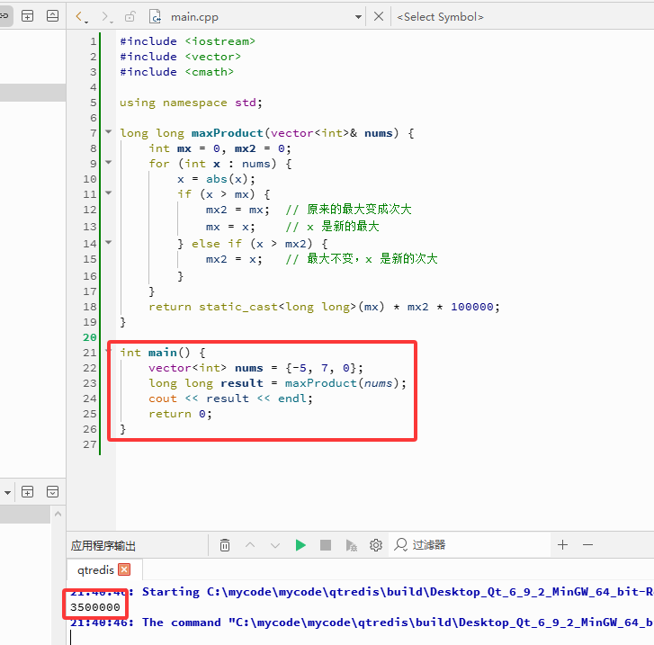Collapse the else if fold on line 14
The image size is (654, 645).
coord(109,242)
